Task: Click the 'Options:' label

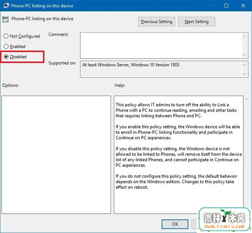Action: tap(11, 85)
